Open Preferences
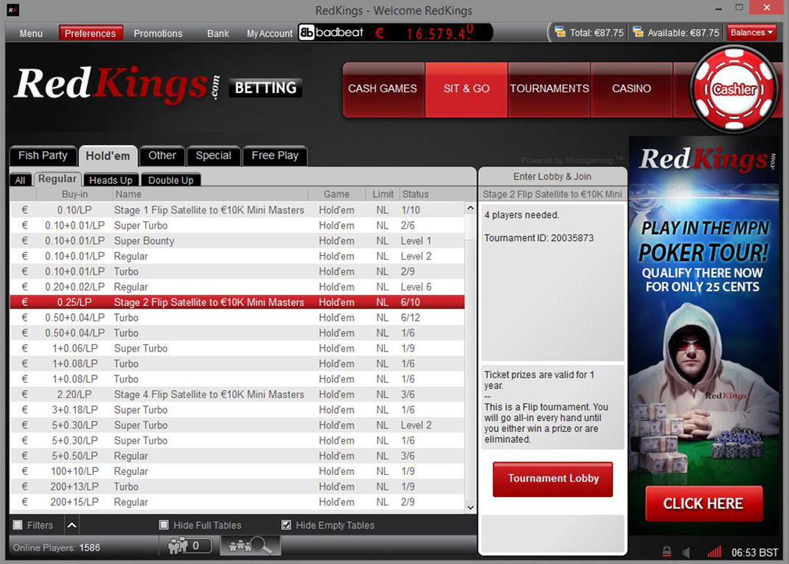This screenshot has width=789, height=564. click(91, 33)
